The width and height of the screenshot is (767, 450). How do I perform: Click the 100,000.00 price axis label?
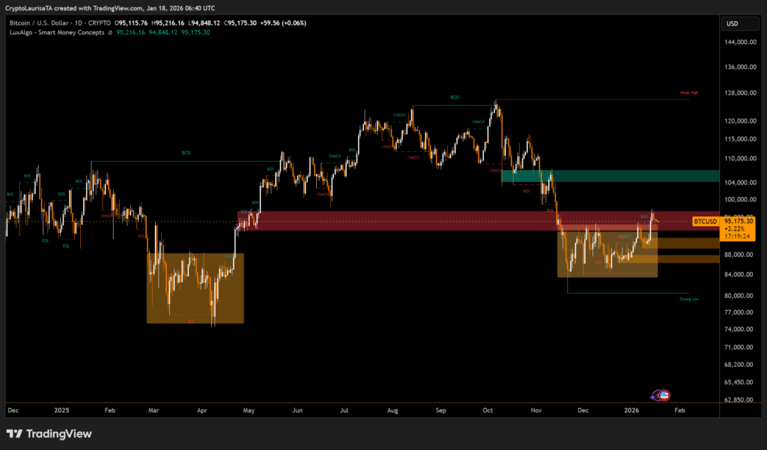(x=738, y=200)
